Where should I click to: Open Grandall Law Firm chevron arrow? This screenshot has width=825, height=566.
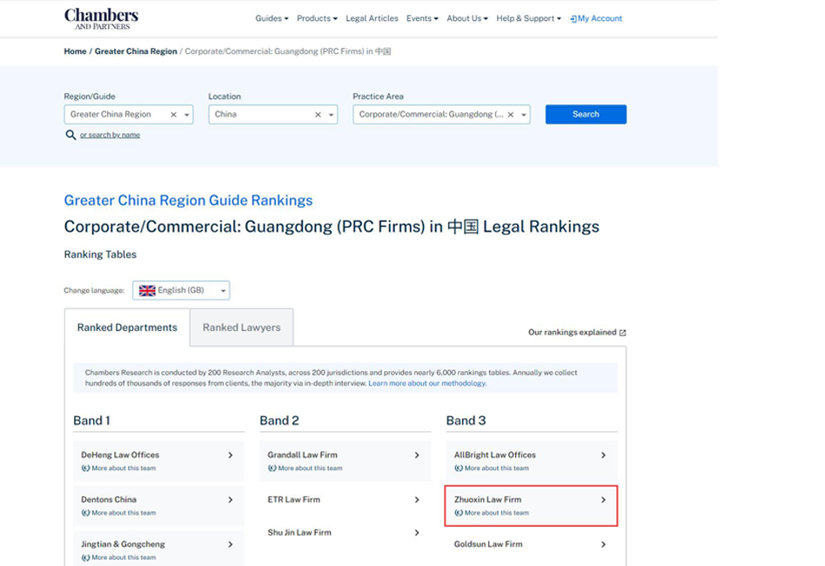tap(417, 455)
